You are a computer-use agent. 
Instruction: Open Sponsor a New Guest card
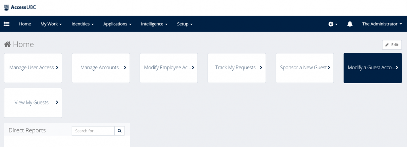click(305, 68)
